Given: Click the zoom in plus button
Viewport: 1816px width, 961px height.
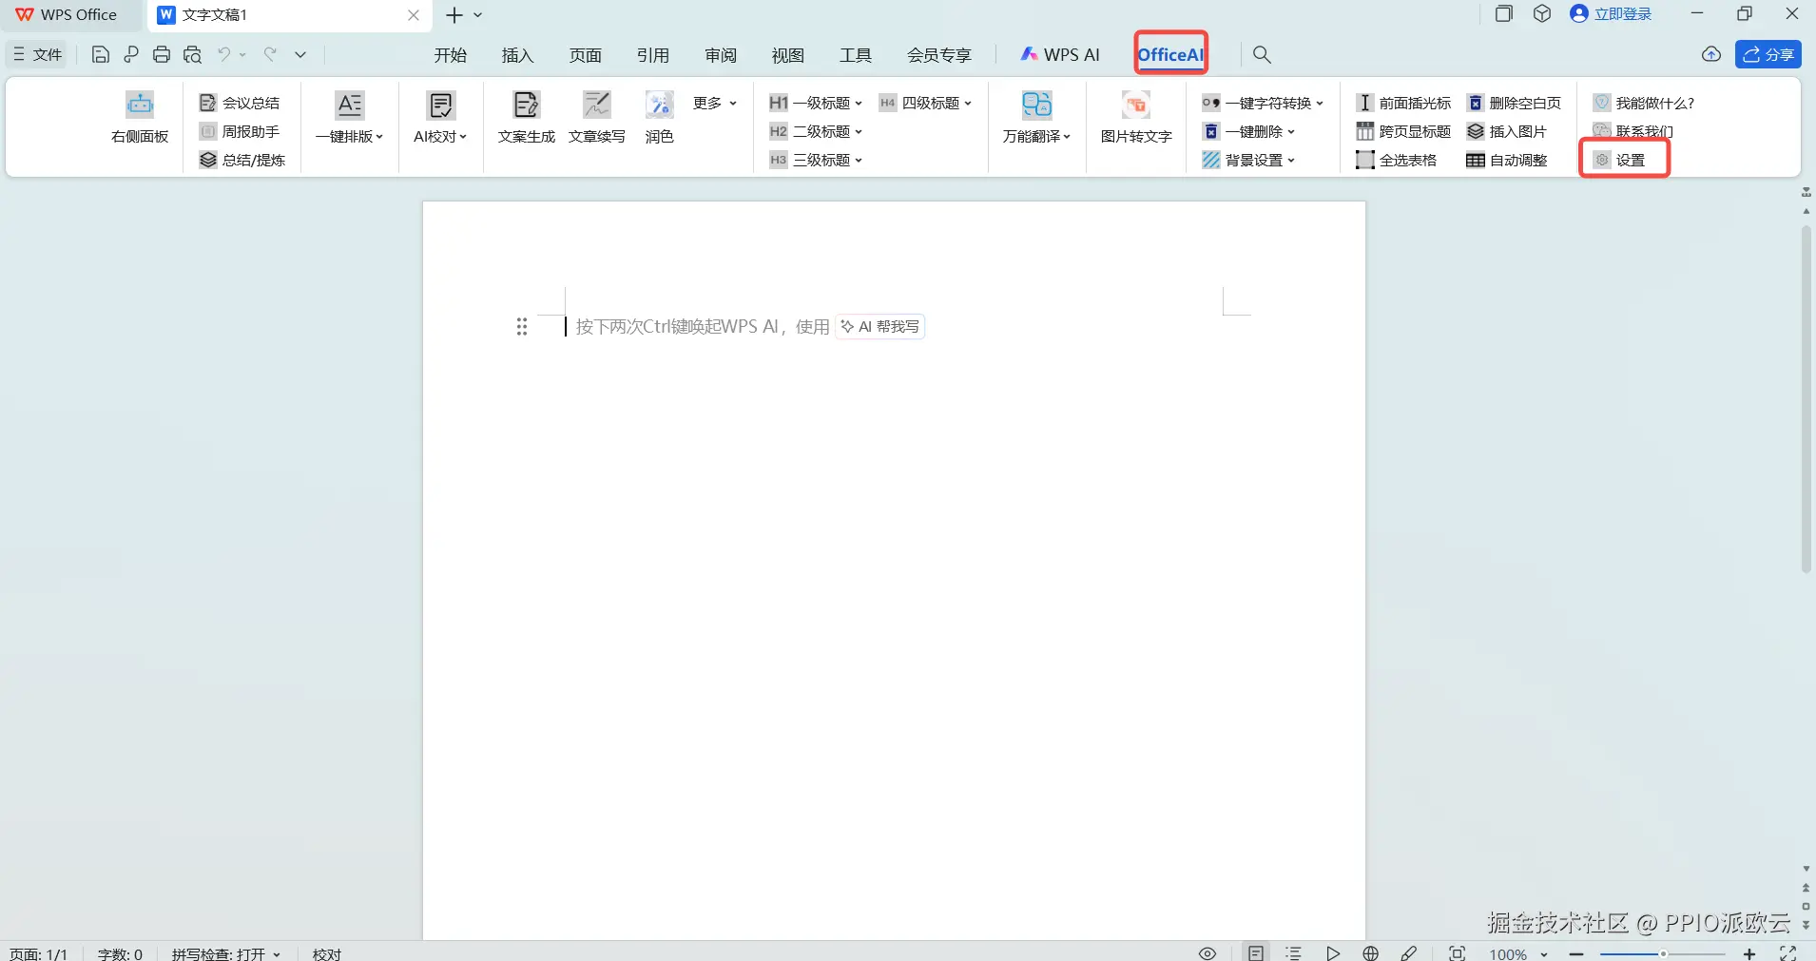Looking at the screenshot, I should pyautogui.click(x=1749, y=953).
